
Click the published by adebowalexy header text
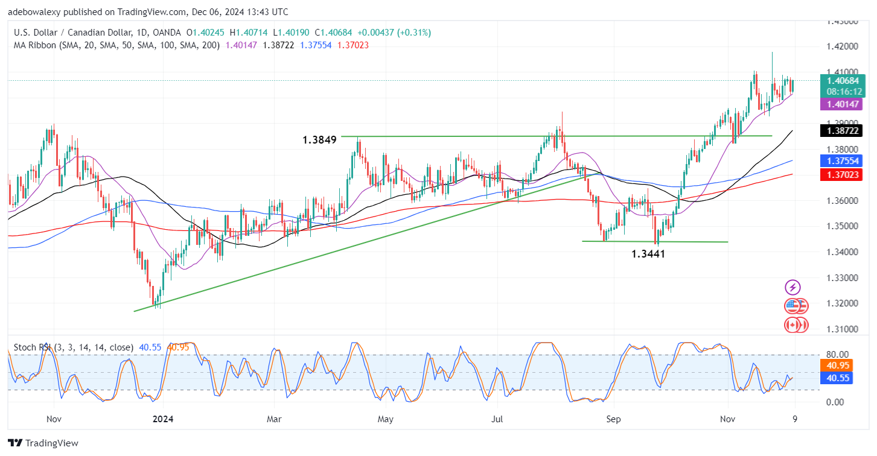[x=148, y=11]
